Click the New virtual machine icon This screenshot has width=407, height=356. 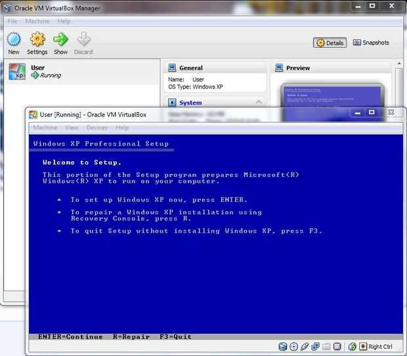[x=14, y=39]
